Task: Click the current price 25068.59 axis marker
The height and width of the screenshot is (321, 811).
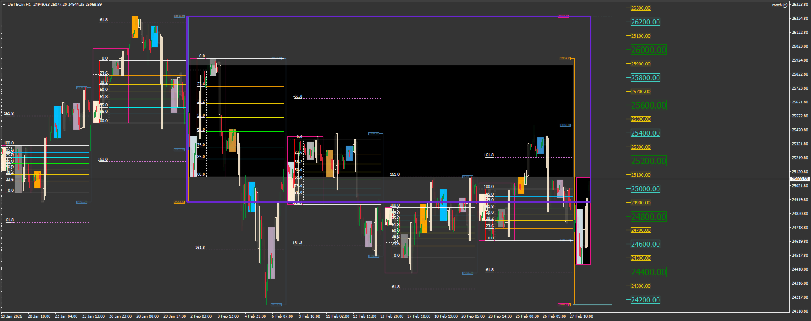Action: [800, 179]
